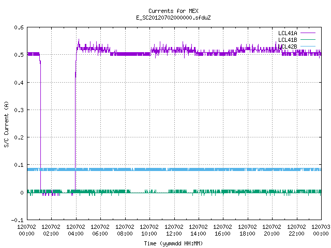Viewport: 331px width, 248px height.
Task: Click the y-axis tick value '0.4'
Action: (19, 83)
